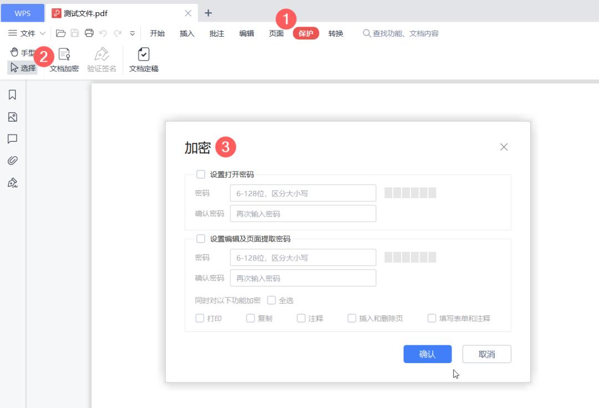
Task: Click the 取消 cancel button
Action: tap(486, 354)
